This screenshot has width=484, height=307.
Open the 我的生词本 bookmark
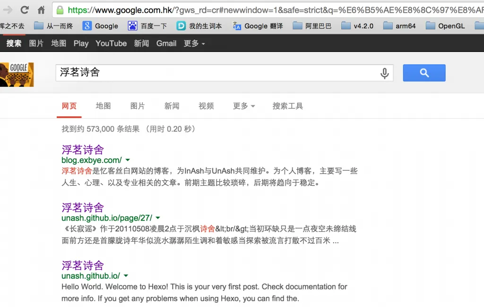click(199, 26)
